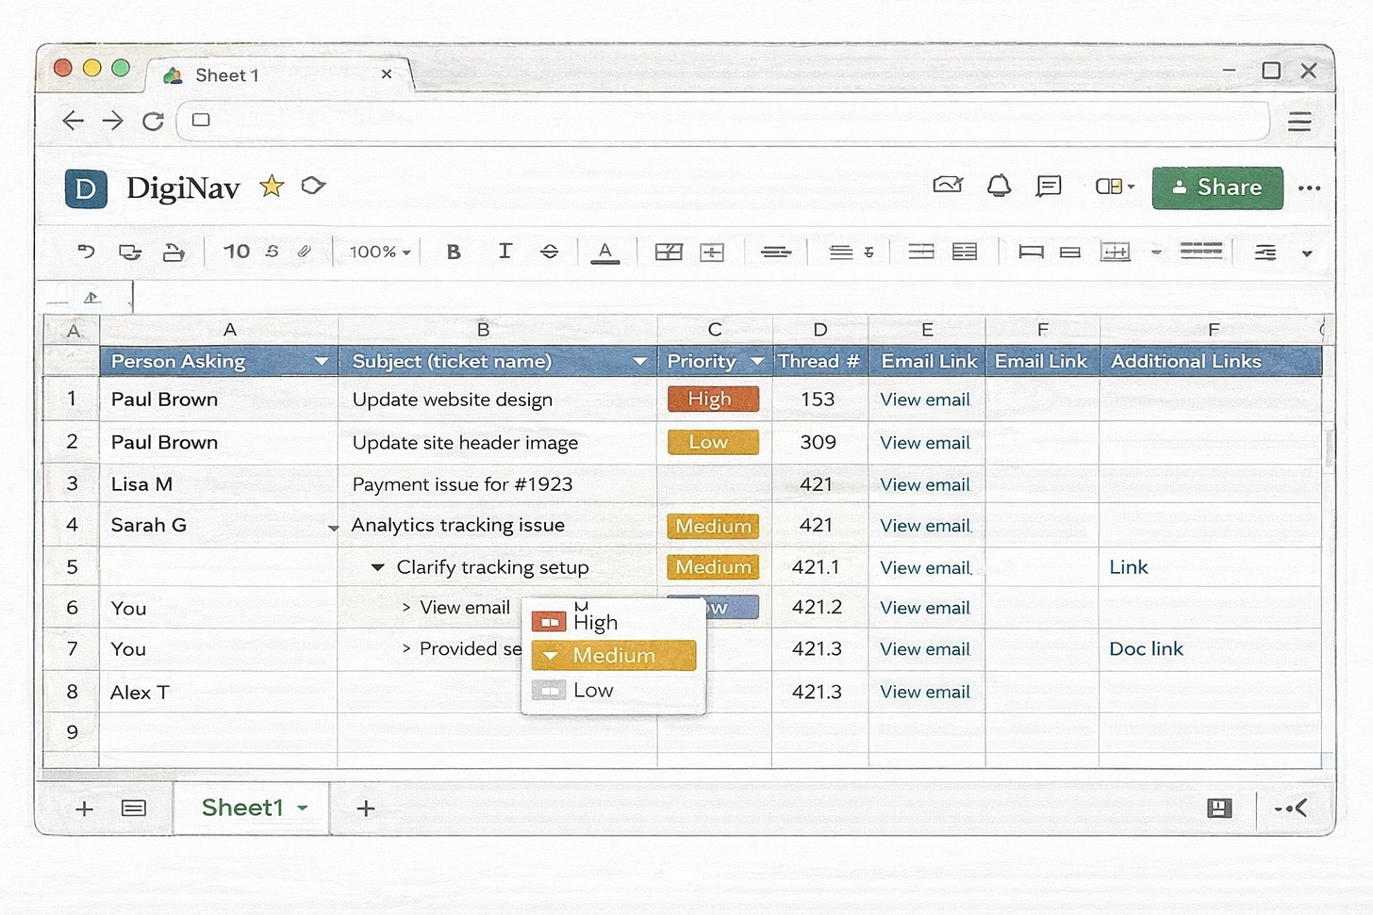Open the borders icon in the toolbar
The height and width of the screenshot is (915, 1373).
pos(669,252)
